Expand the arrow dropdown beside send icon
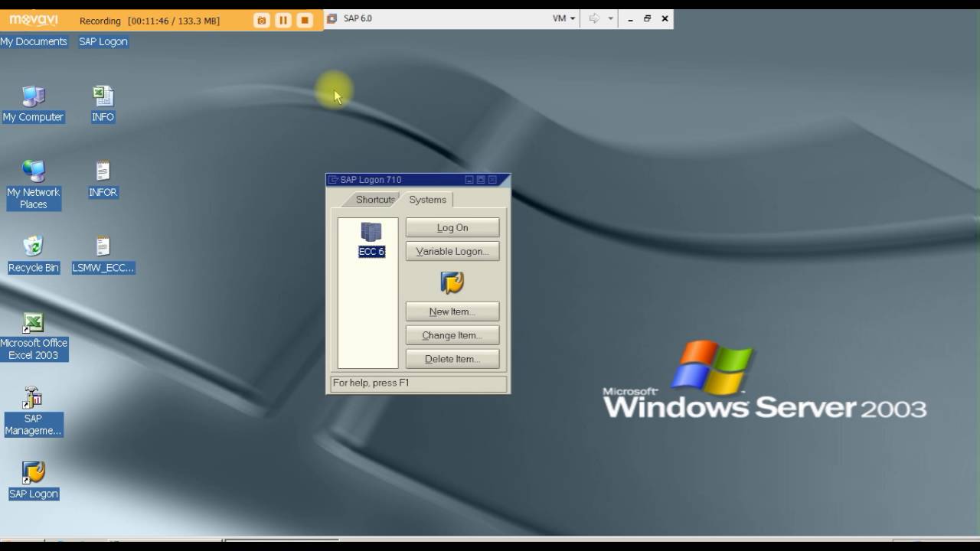The image size is (980, 551). click(x=610, y=18)
